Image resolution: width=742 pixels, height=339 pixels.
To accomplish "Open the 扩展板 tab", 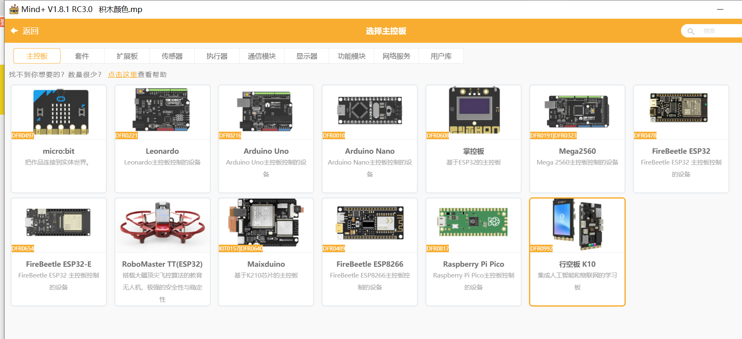I will coord(127,56).
